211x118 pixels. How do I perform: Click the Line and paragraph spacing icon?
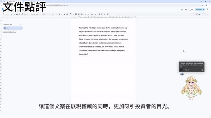(x=85, y=14)
